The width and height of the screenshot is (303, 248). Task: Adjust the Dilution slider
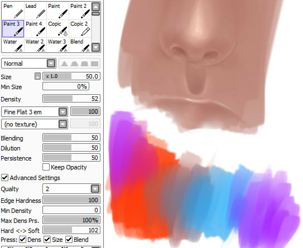(71, 148)
